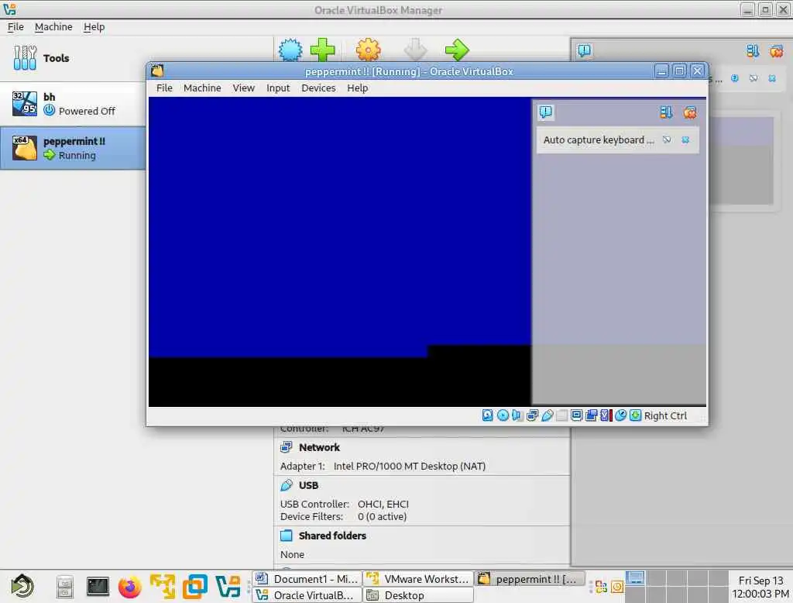
Task: Click the green Show arrow icon in Manager
Action: coord(457,50)
